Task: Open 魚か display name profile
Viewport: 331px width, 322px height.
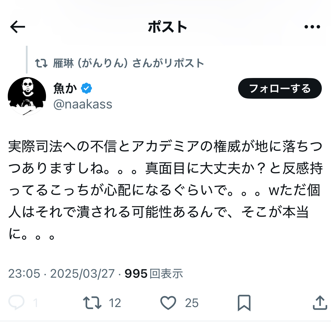Action: pos(65,88)
